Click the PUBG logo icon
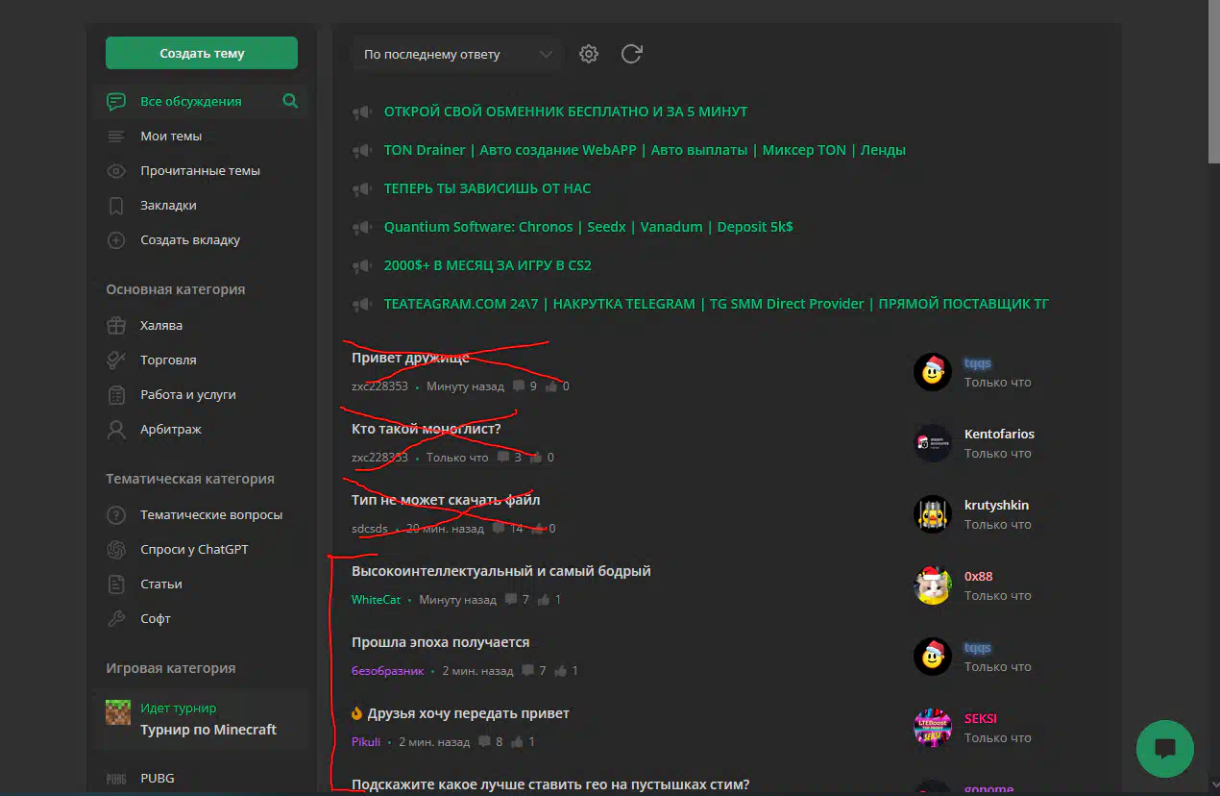 pos(116,779)
